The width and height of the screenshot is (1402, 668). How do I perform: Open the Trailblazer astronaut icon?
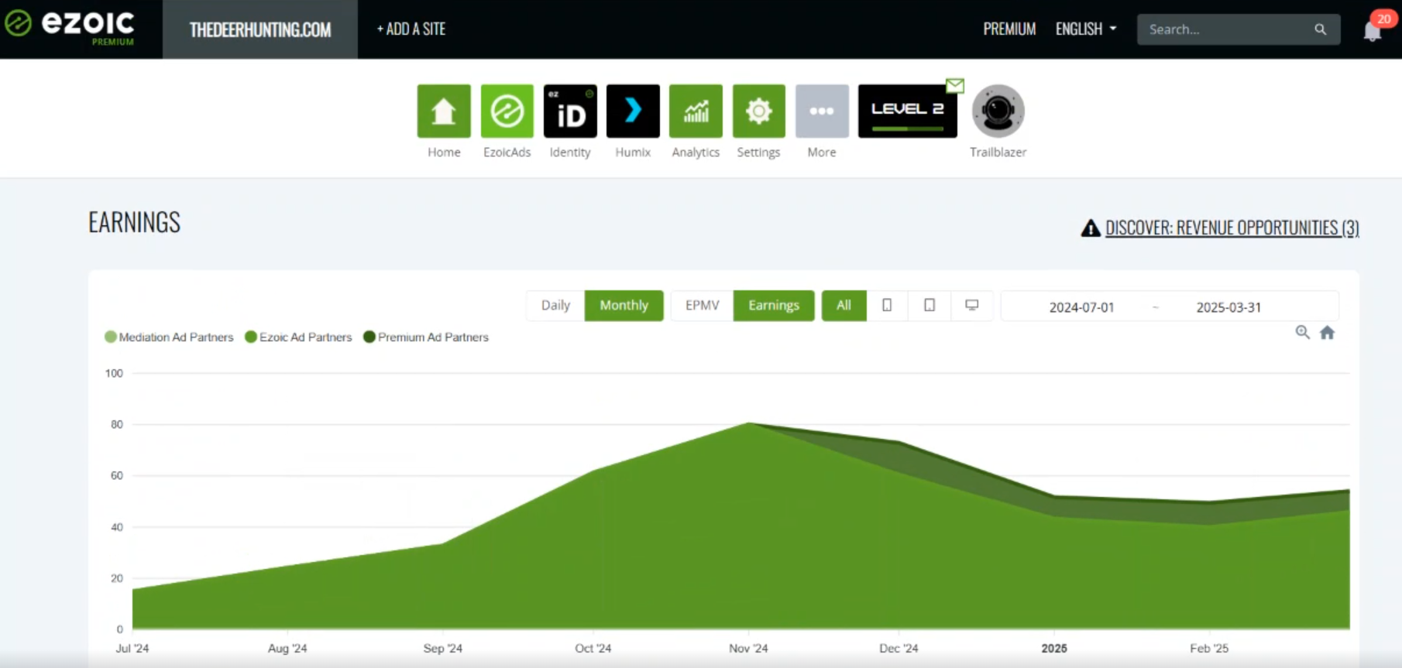(998, 111)
